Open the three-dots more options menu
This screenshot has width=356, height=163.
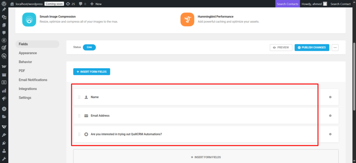pos(335,47)
